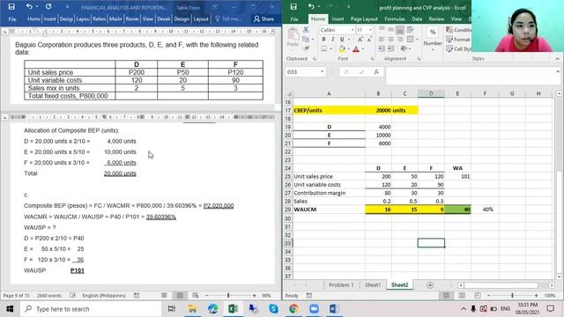
Task: Switch to Excel Insert tab
Action: (338, 18)
